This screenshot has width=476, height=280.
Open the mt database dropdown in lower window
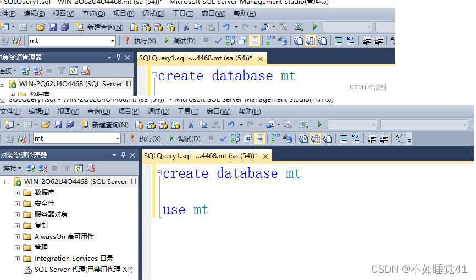point(117,139)
